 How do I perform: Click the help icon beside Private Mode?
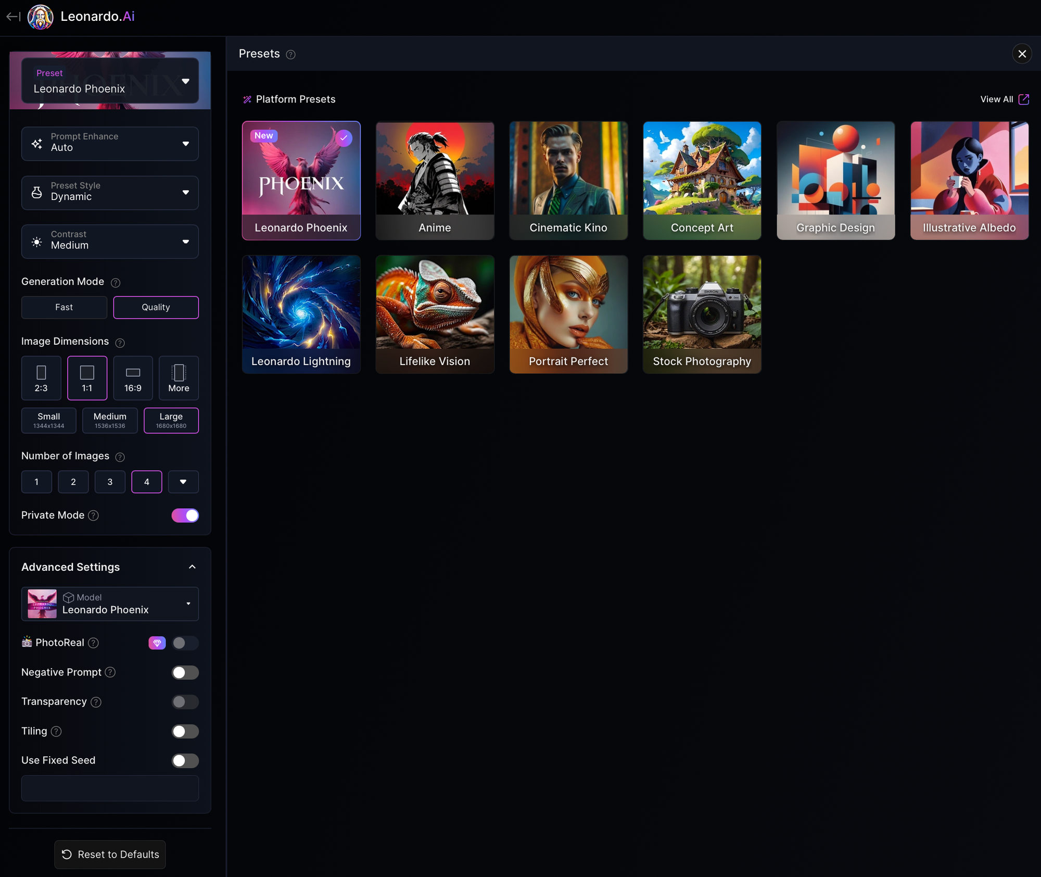pyautogui.click(x=93, y=516)
